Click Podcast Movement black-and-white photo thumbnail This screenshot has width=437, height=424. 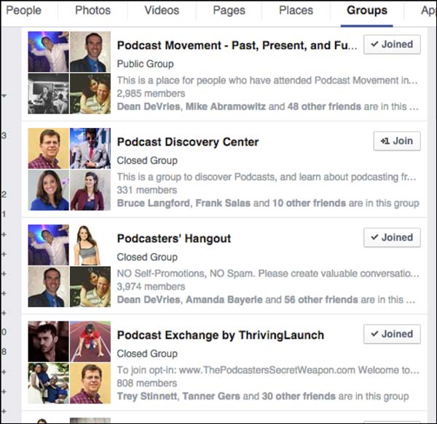[x=48, y=94]
